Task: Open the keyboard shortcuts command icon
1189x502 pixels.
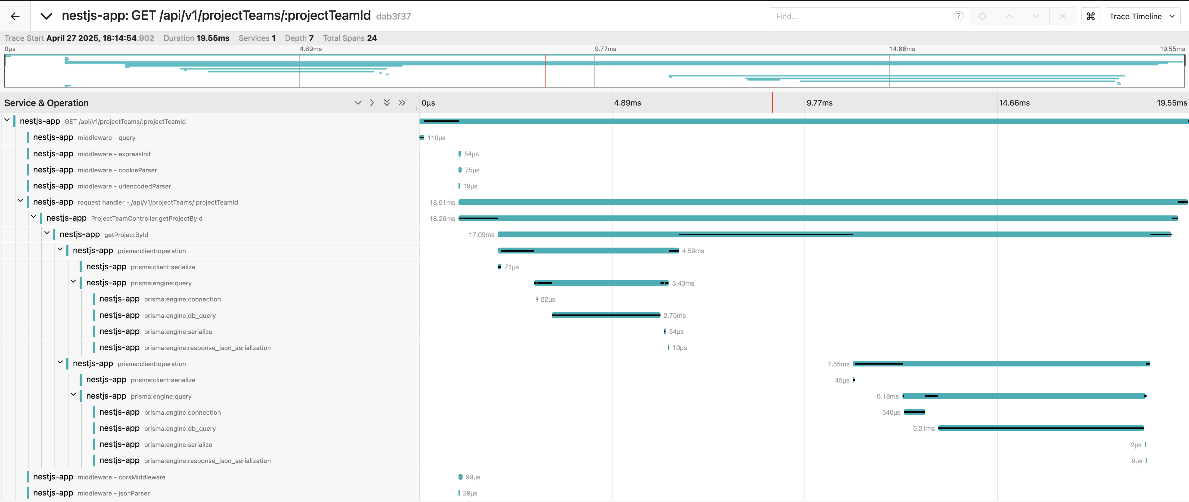Action: (1090, 17)
